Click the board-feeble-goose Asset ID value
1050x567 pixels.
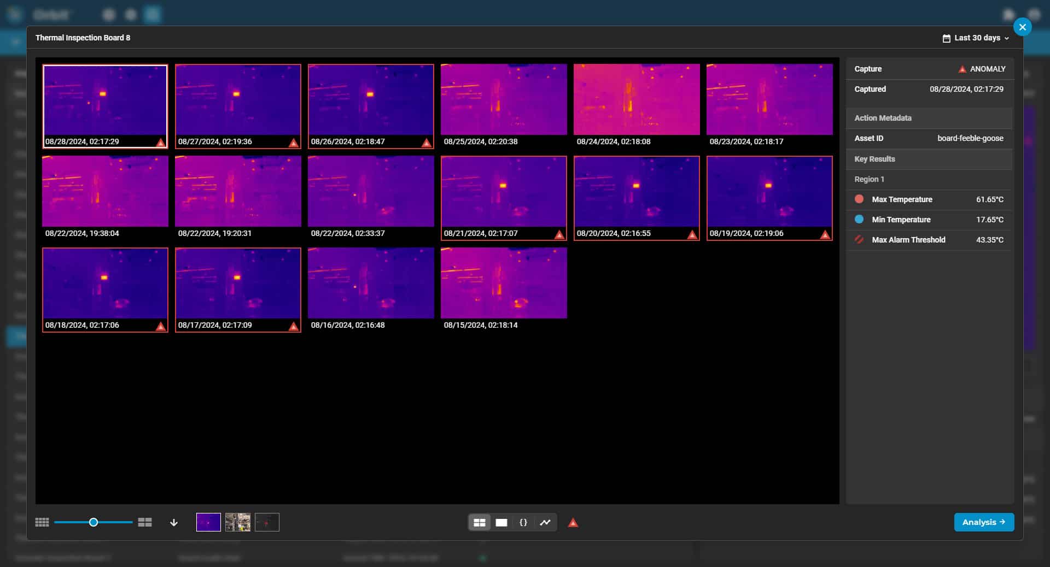click(x=971, y=138)
